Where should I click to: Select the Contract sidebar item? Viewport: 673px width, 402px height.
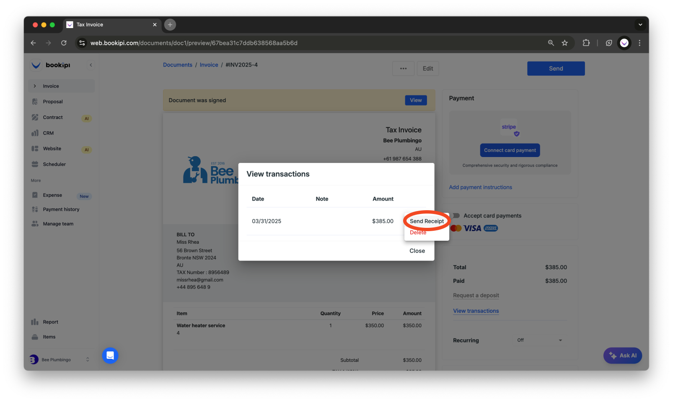(53, 117)
